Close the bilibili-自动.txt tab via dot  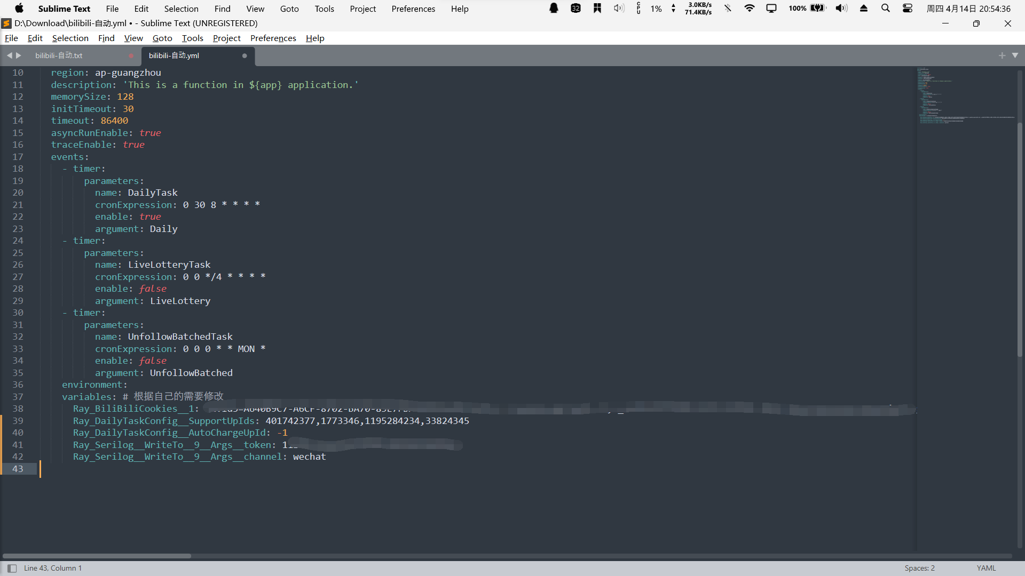[x=131, y=55]
